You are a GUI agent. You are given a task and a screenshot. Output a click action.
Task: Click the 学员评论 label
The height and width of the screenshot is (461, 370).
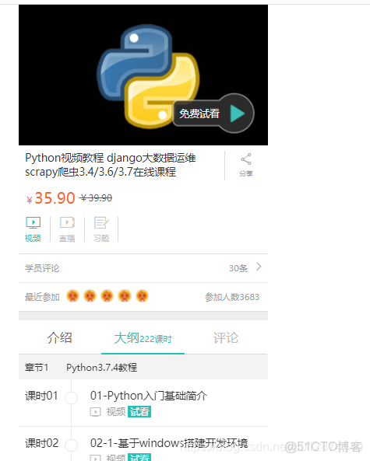42,268
